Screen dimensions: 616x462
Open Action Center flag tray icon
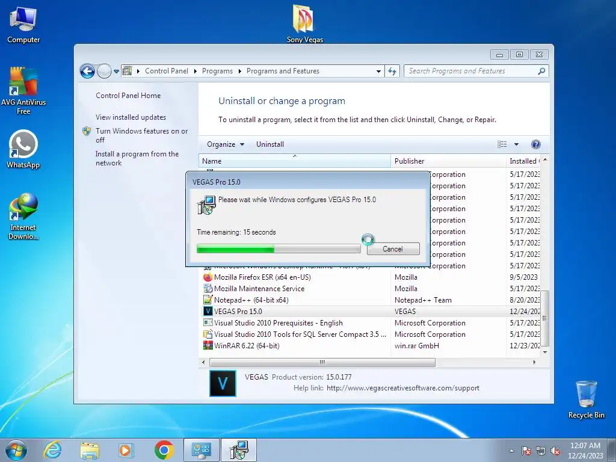(x=526, y=451)
